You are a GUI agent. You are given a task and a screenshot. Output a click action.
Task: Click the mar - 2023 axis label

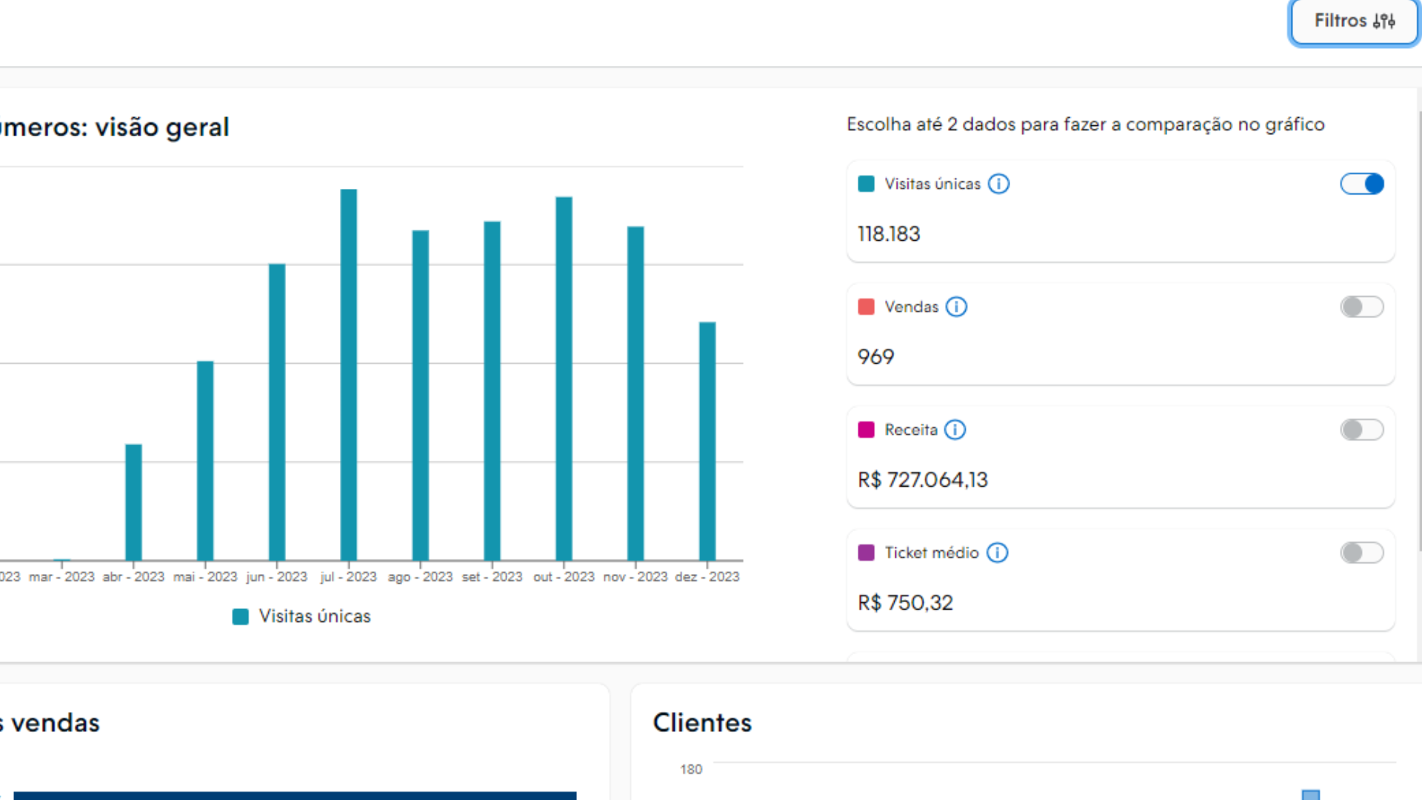[61, 577]
